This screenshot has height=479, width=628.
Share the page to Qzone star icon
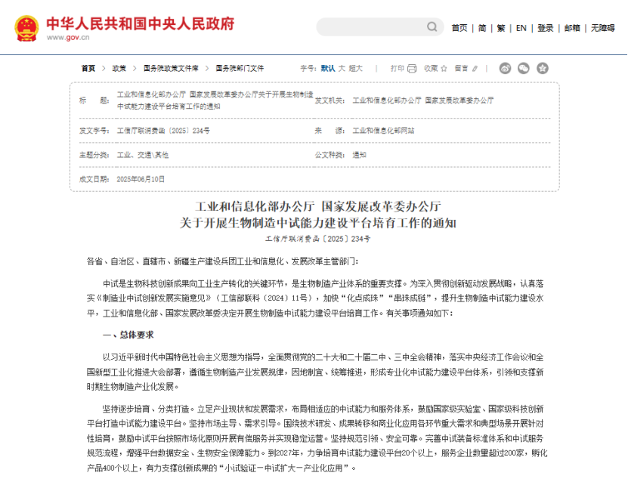pos(542,68)
